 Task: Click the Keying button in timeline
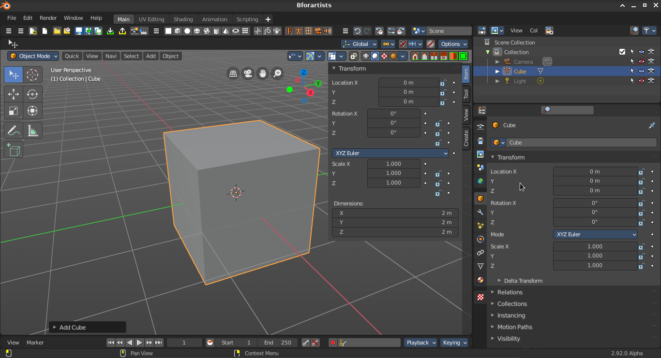(454, 343)
